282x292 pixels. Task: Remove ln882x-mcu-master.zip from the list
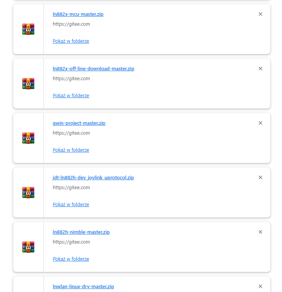pyautogui.click(x=260, y=14)
